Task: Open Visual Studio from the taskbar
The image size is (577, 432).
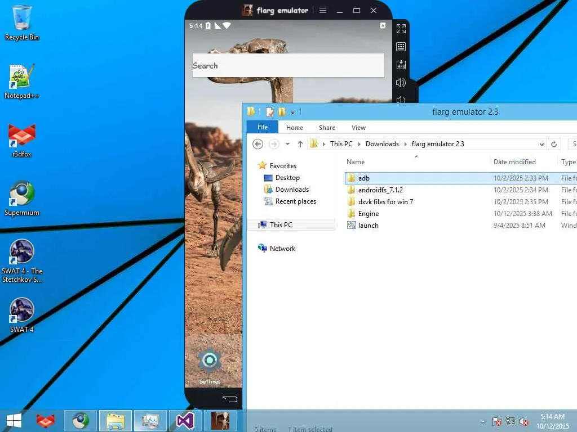Action: tap(185, 421)
